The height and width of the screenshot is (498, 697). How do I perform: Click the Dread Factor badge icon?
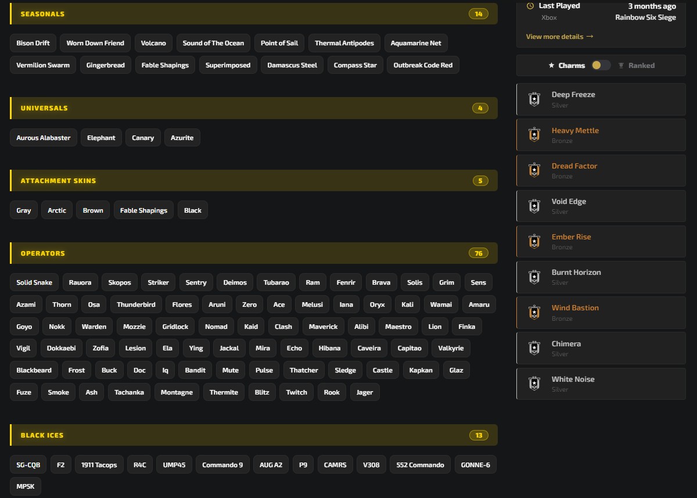534,170
